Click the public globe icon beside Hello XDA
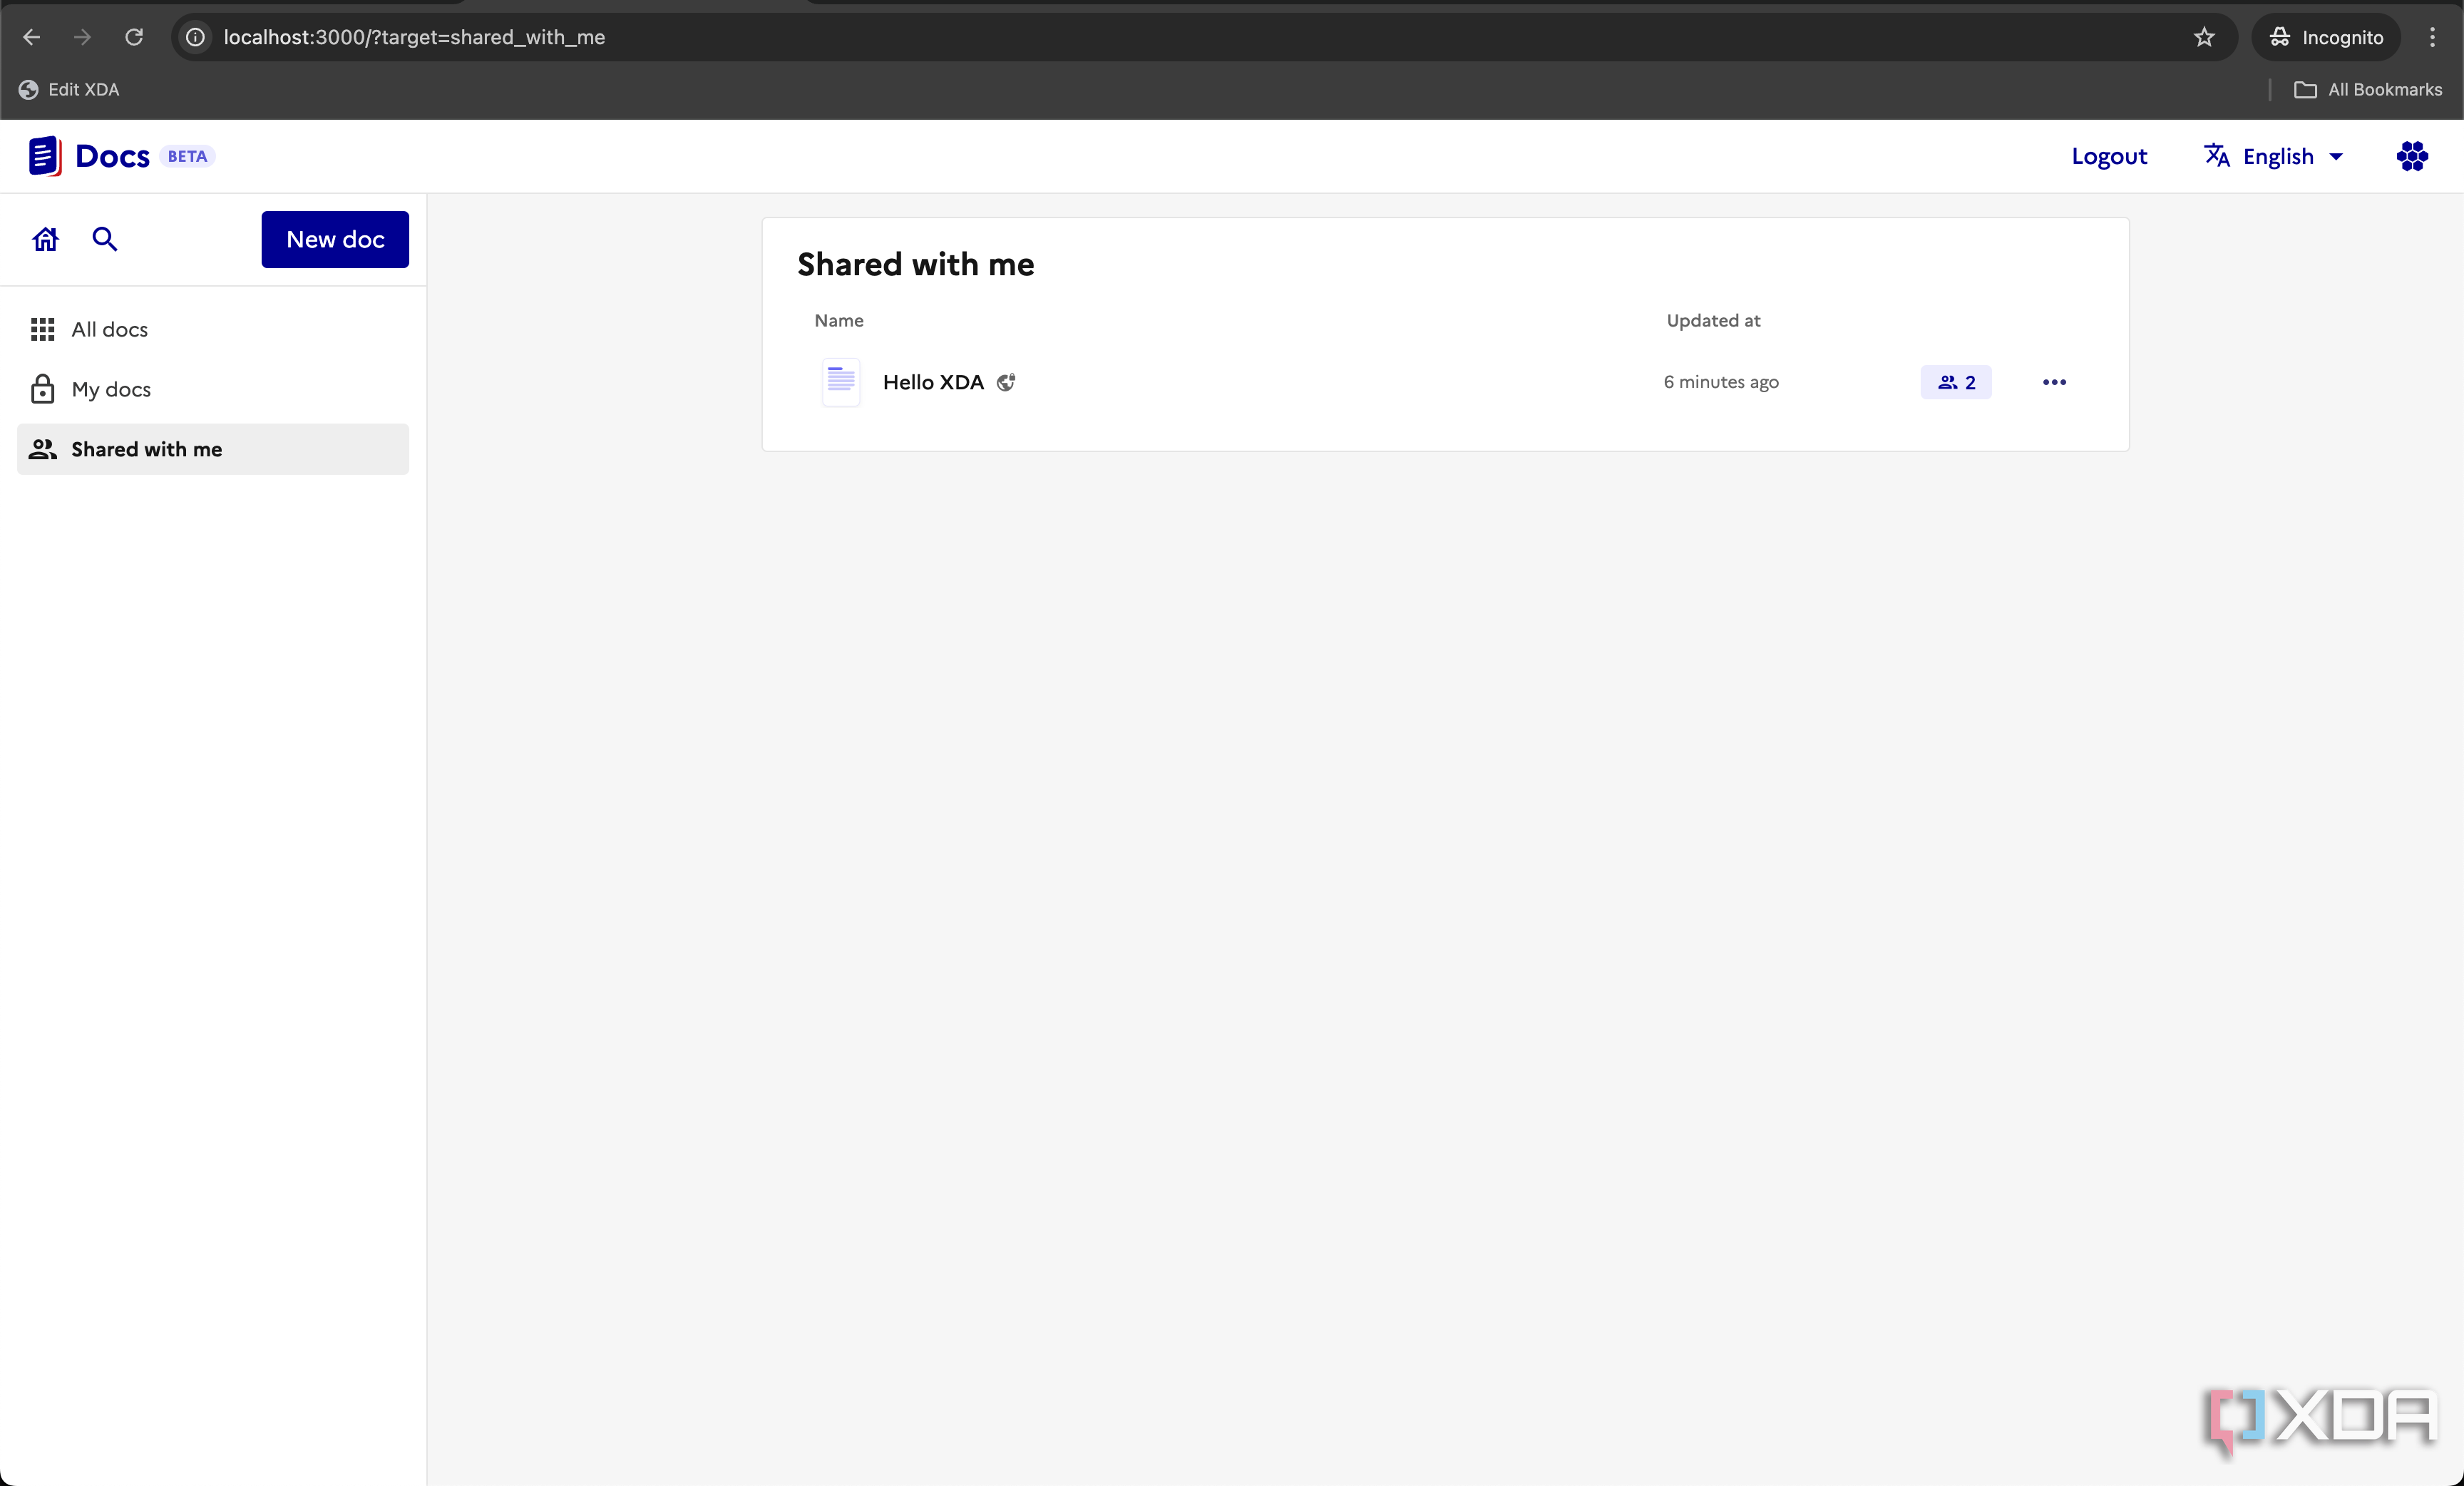Viewport: 2464px width, 1486px height. [x=1006, y=382]
